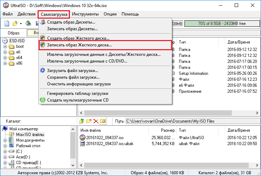This screenshot has width=261, height=176.
Task: Choose Записать образ Дискеты
Action: click(105, 29)
